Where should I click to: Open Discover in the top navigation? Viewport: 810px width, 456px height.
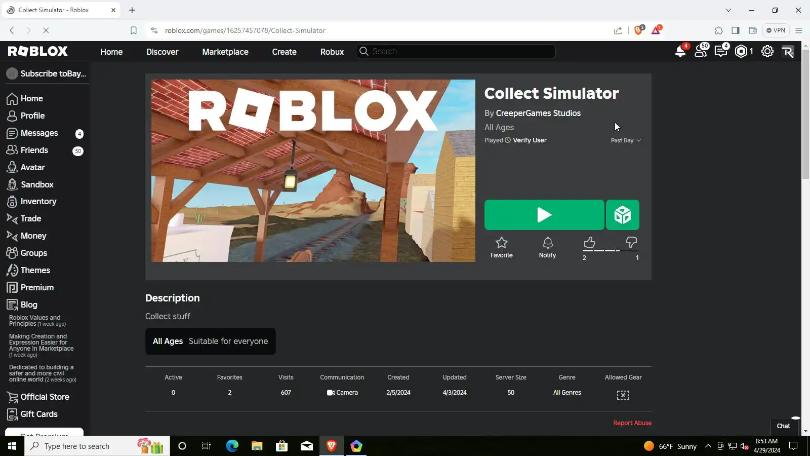(x=163, y=52)
